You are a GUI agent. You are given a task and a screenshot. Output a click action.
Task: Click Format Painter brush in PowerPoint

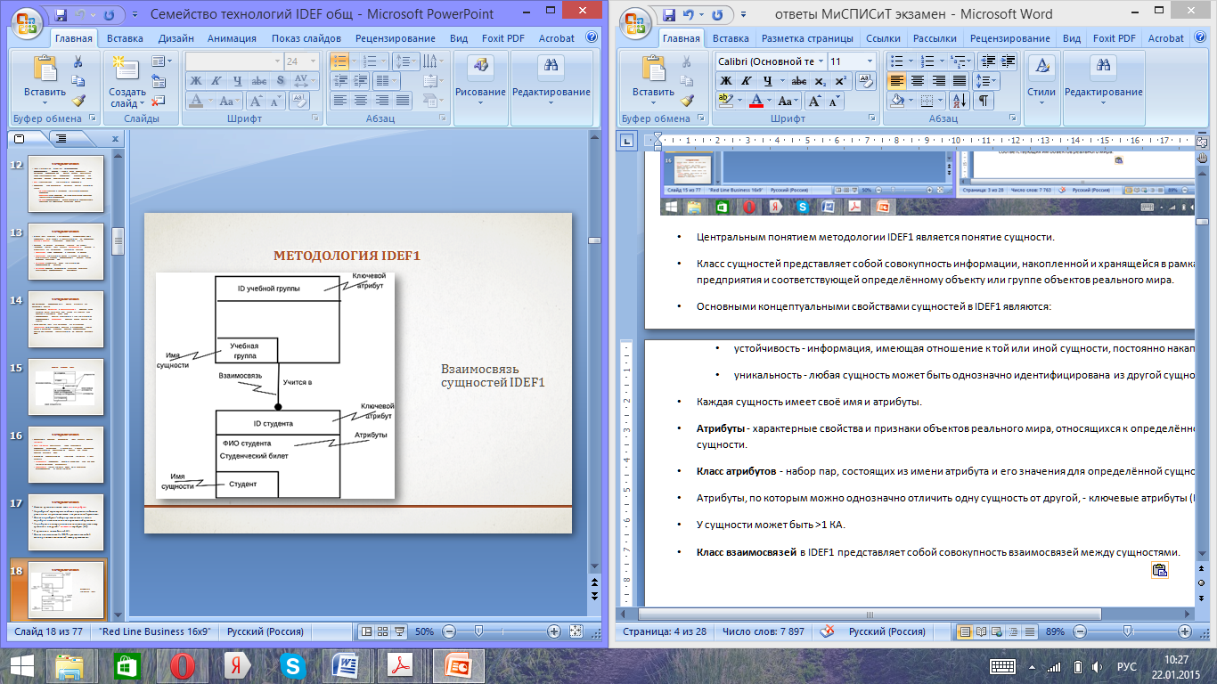78,102
